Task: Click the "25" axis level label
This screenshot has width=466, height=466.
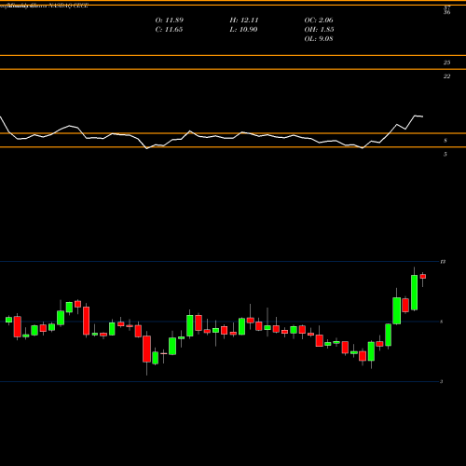Action: [446, 62]
